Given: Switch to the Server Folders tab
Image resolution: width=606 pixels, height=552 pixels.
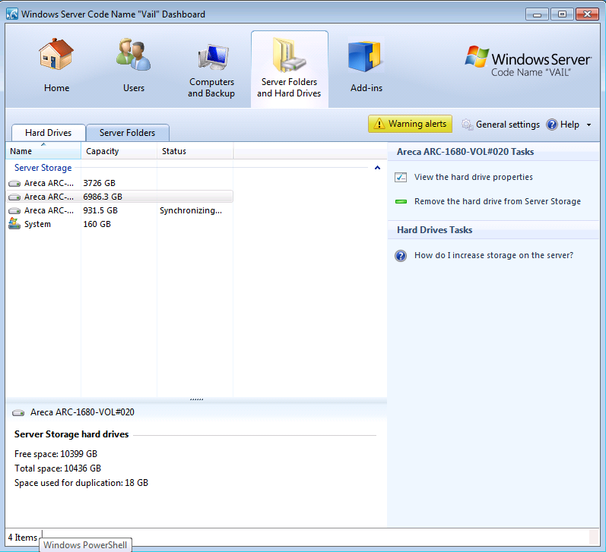Looking at the screenshot, I should 128,132.
